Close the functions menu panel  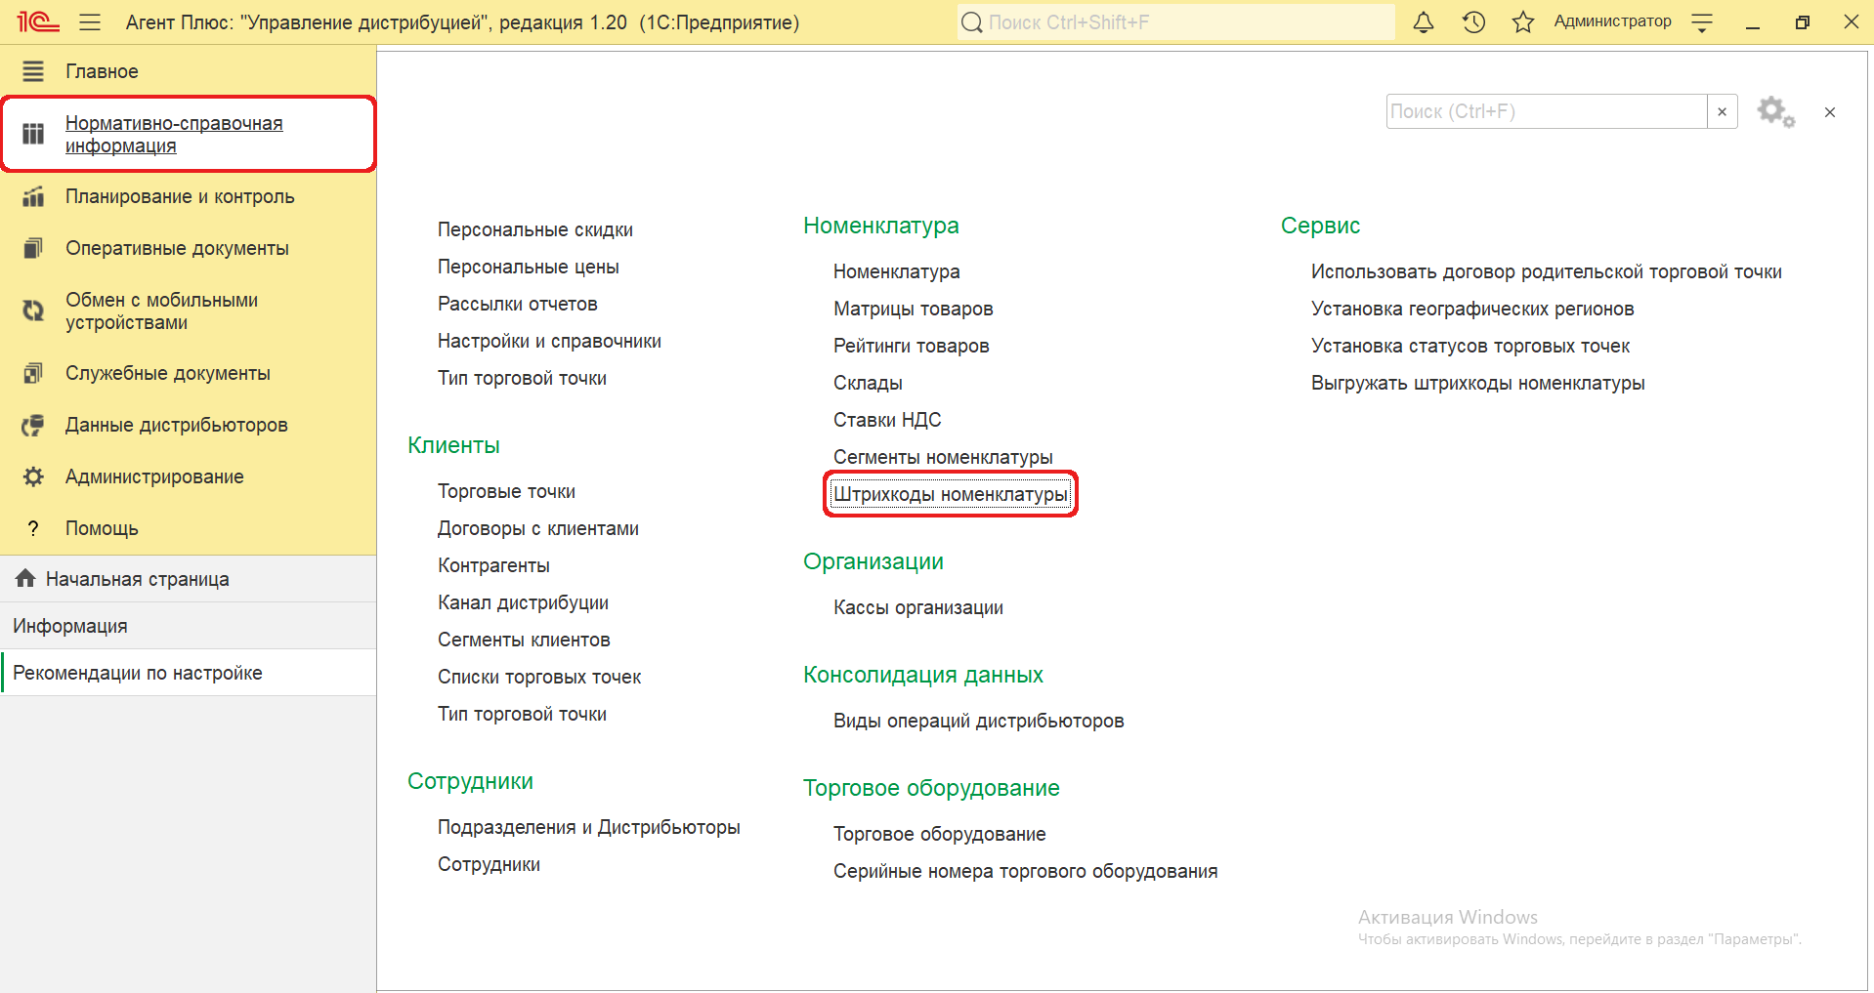tap(1829, 112)
